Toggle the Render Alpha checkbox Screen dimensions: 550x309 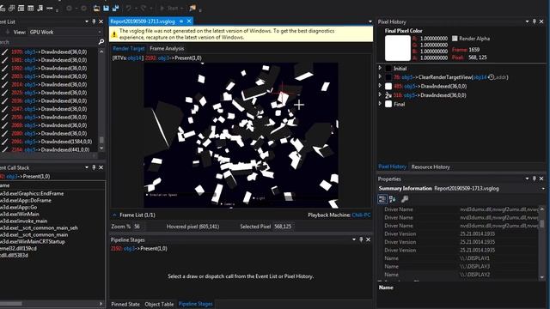click(455, 39)
